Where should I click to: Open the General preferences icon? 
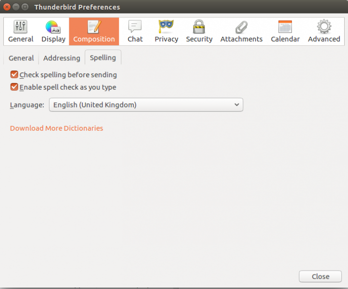[x=21, y=31]
